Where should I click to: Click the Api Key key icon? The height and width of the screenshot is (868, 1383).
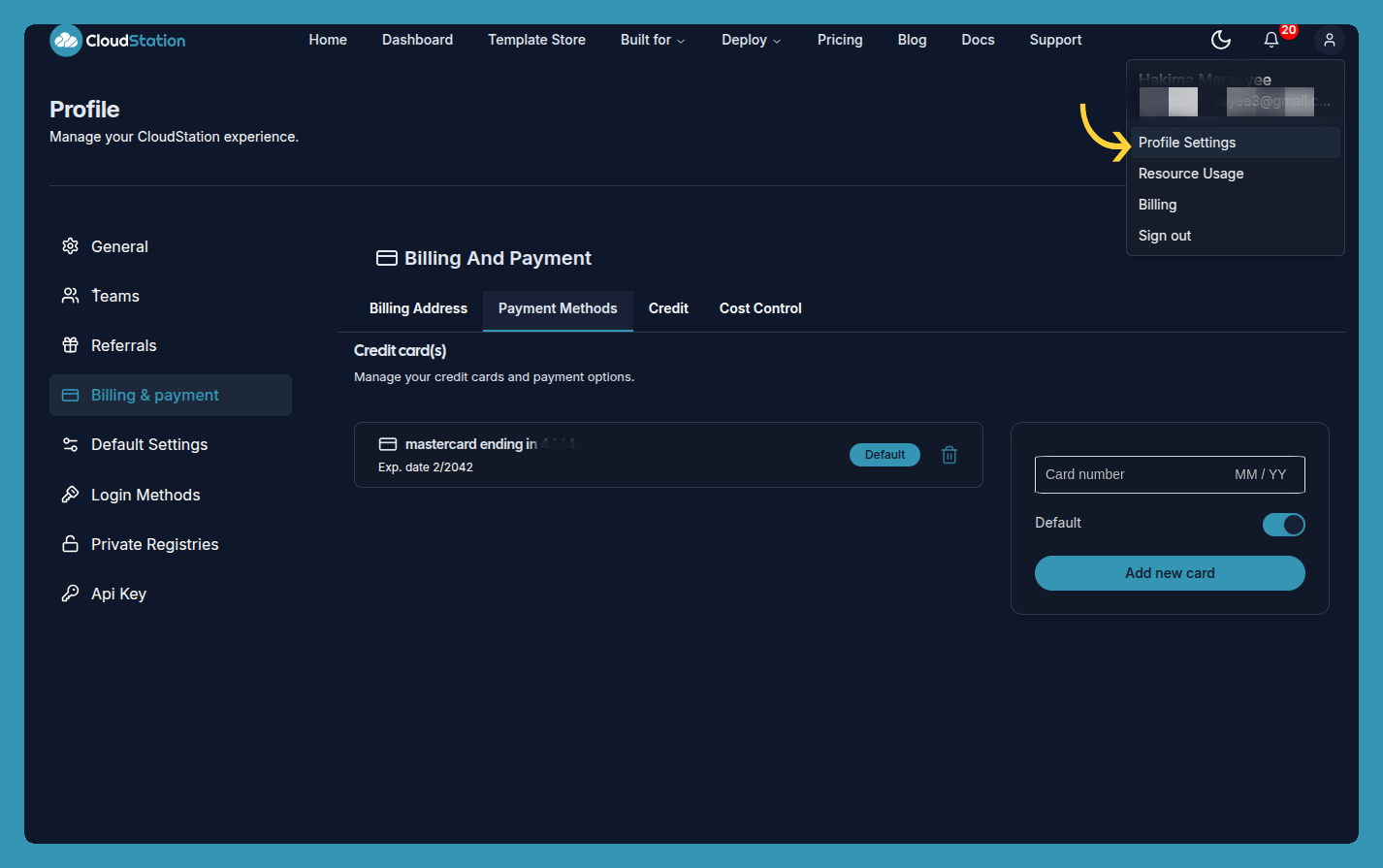(70, 594)
